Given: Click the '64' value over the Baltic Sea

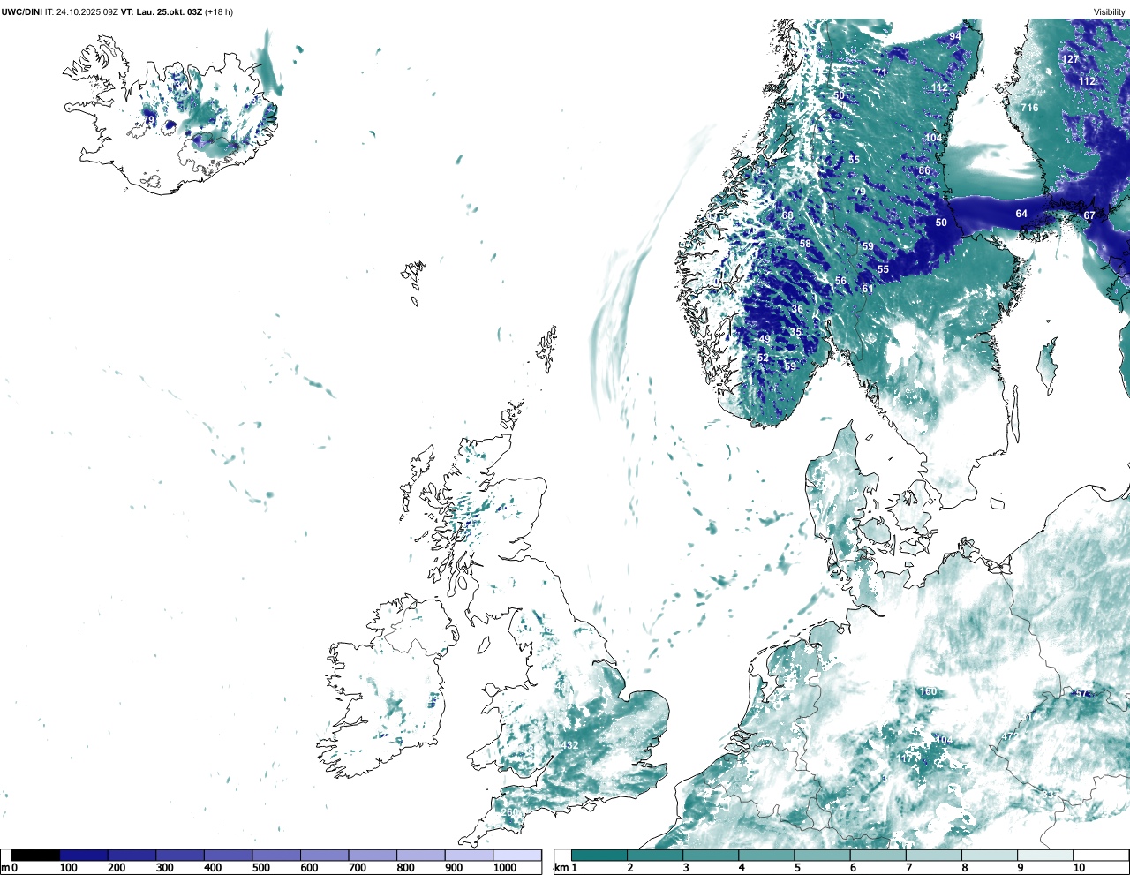Looking at the screenshot, I should [x=1021, y=214].
